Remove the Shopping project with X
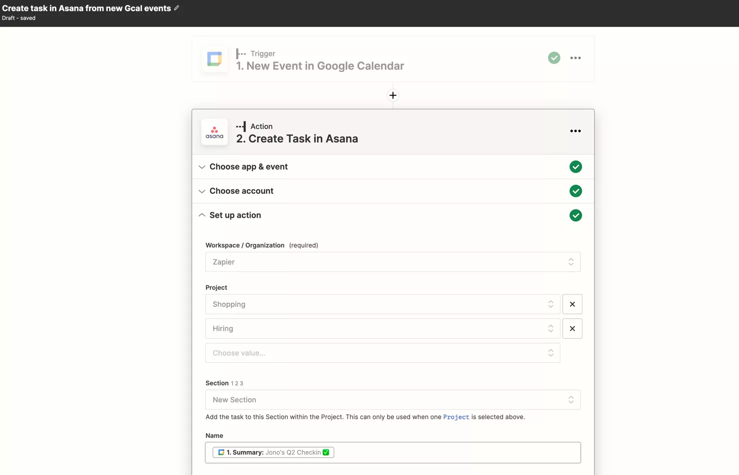 [x=572, y=304]
